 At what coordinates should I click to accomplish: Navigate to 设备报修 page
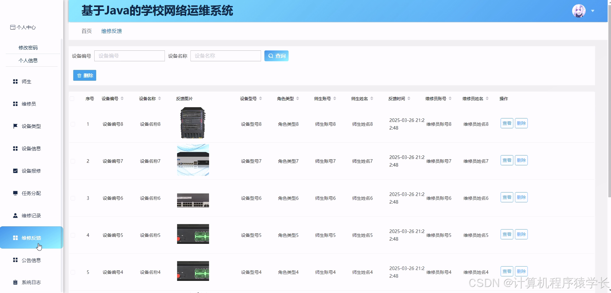click(31, 170)
